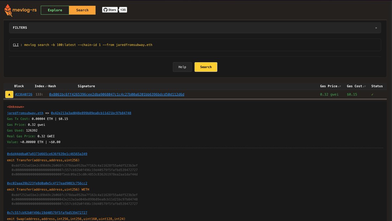
Task: Click the green success status checkmark
Action: [372, 95]
